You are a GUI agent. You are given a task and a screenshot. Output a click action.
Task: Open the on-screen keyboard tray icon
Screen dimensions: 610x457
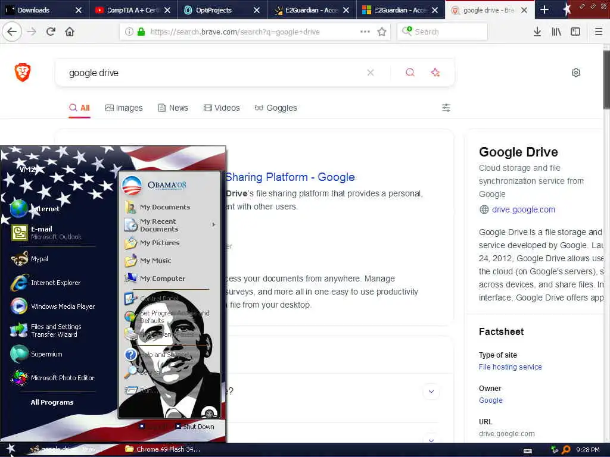point(528,451)
